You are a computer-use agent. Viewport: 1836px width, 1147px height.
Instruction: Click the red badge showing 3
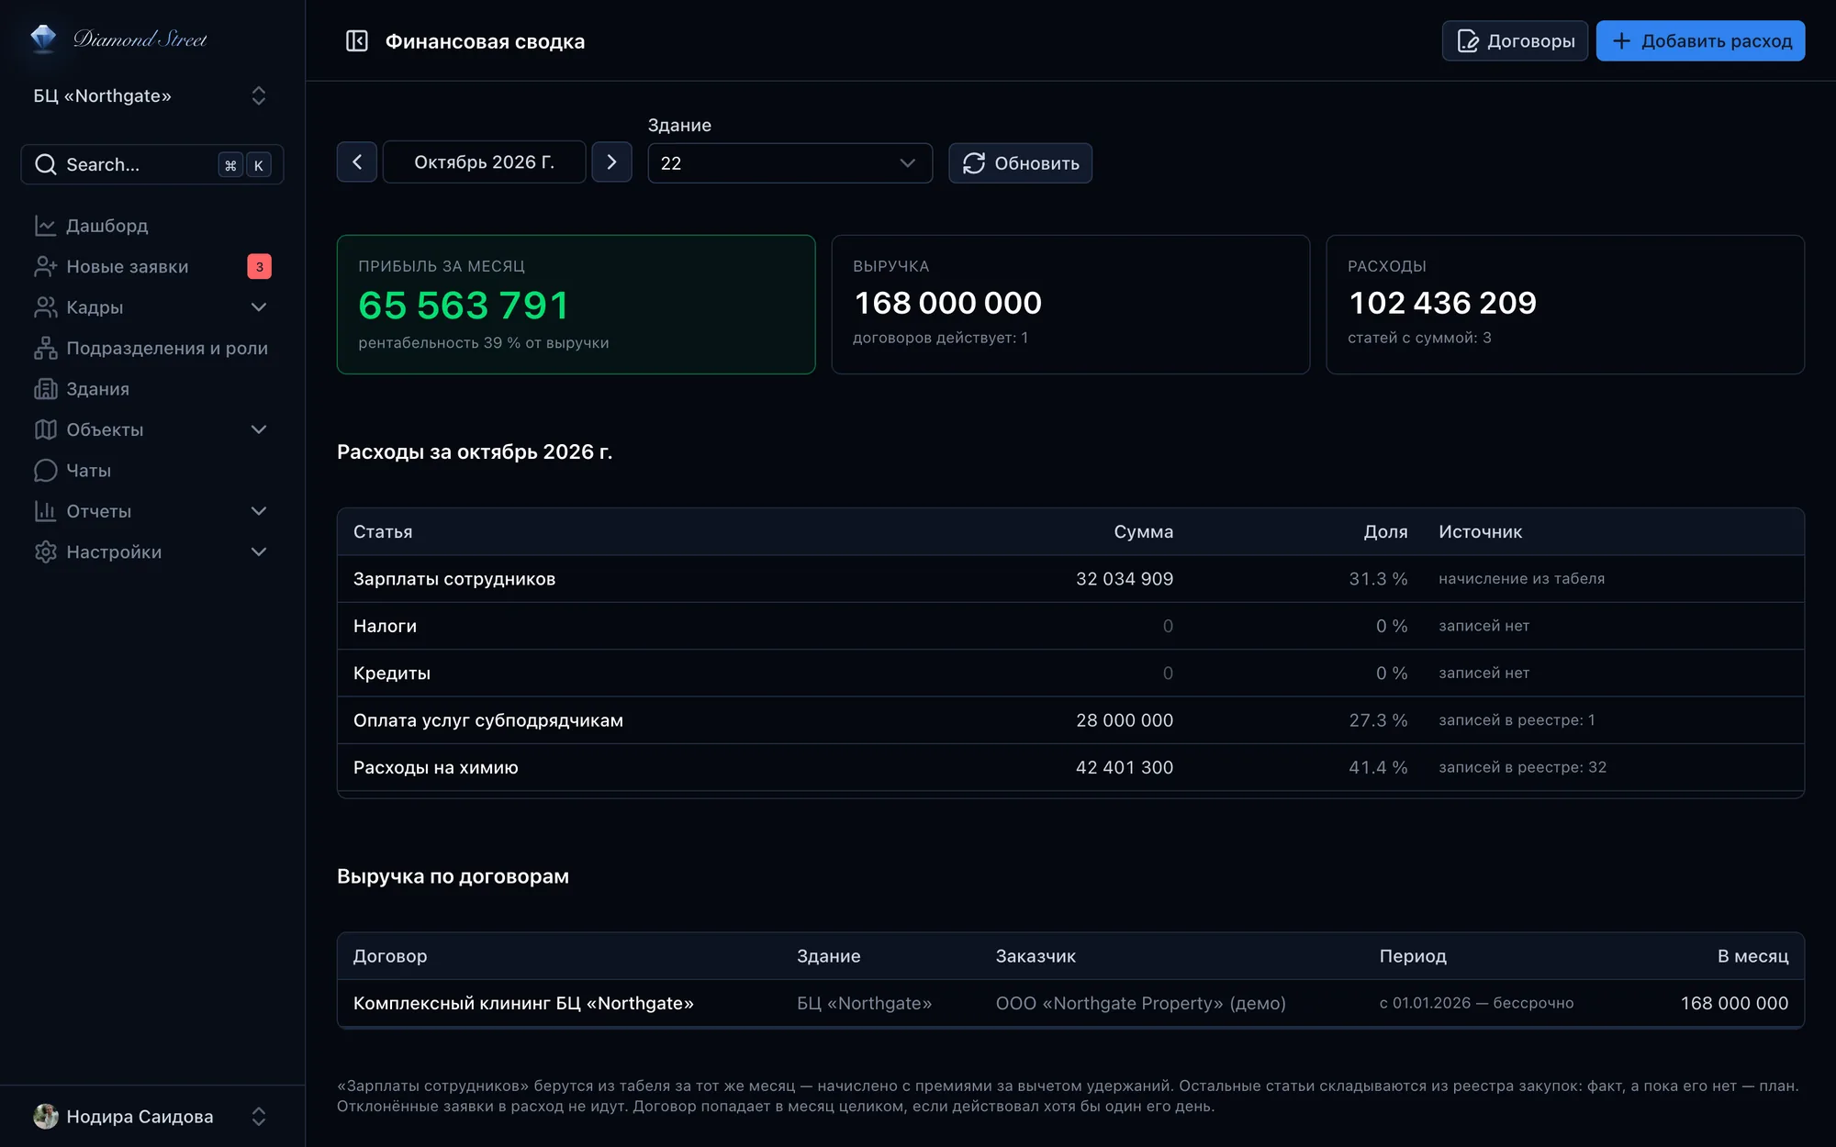tap(259, 266)
